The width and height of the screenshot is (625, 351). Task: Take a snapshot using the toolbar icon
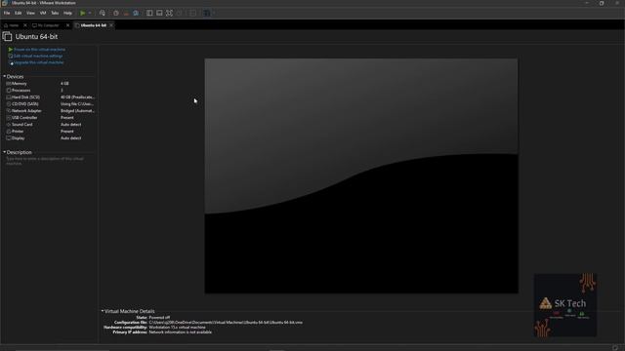pos(116,13)
